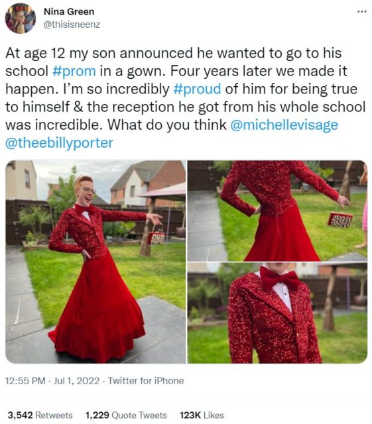Image resolution: width=372 pixels, height=424 pixels.
Task: View top-right photo with handbag
Action: pos(278,211)
